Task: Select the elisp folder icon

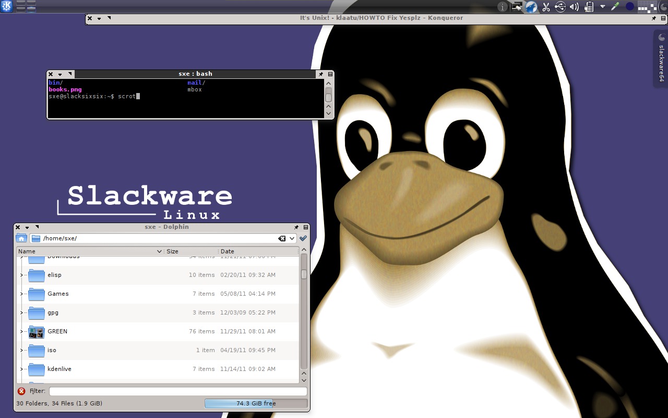Action: pyautogui.click(x=37, y=275)
